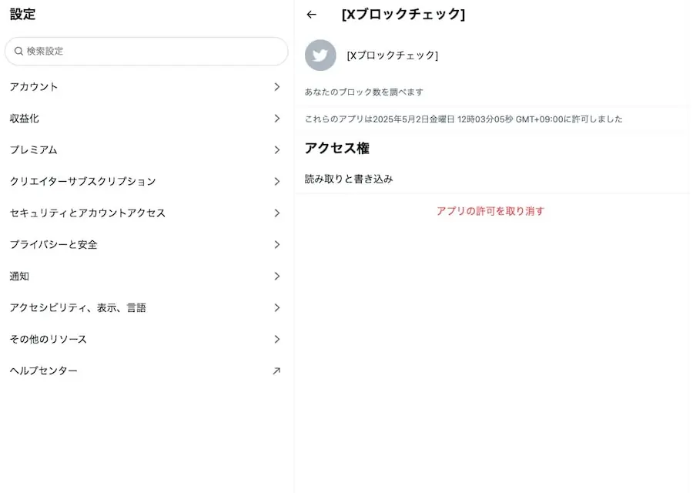Viewport: 693px width, 493px height.
Task: Expand chevron beside クリエイターサブスクリプション
Action: [x=277, y=181]
